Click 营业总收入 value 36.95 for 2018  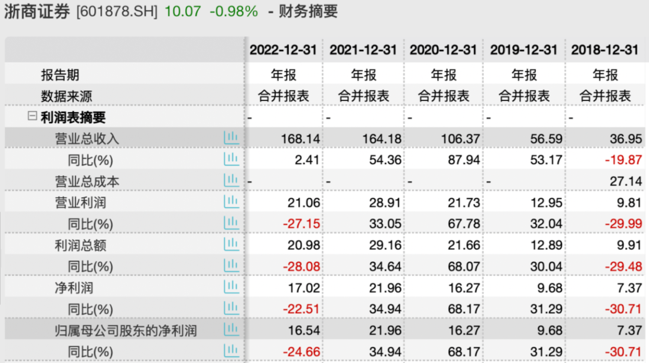tap(626, 139)
